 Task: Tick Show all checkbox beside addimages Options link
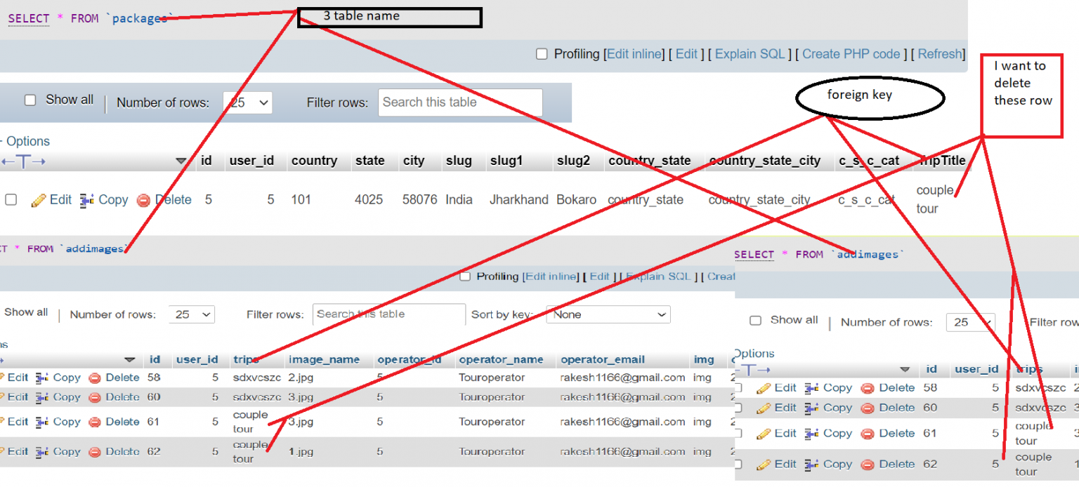755,321
